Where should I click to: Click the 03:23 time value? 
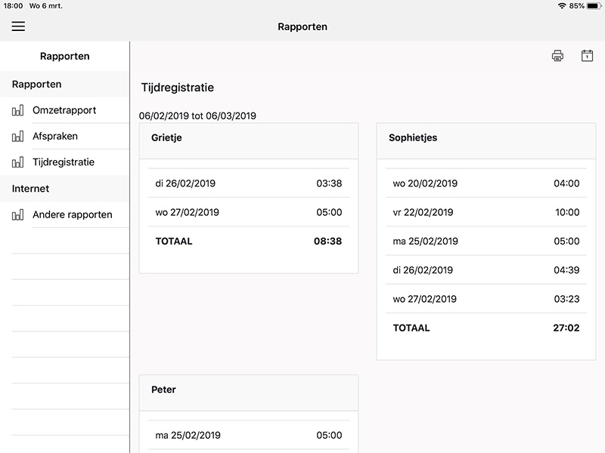566,299
